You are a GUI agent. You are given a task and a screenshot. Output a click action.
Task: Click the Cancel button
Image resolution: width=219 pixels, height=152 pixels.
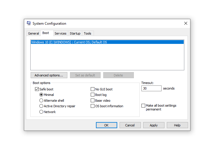point(130,125)
